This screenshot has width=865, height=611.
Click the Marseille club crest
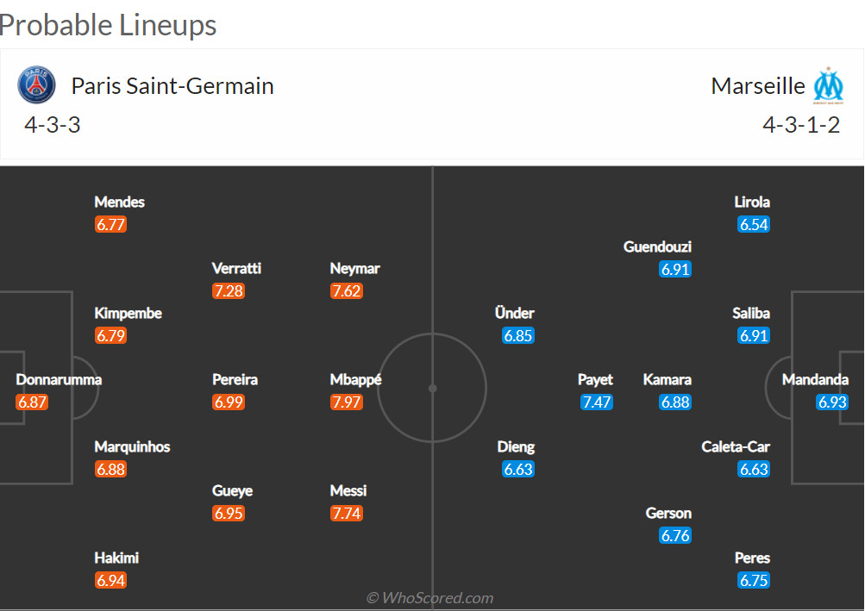829,85
